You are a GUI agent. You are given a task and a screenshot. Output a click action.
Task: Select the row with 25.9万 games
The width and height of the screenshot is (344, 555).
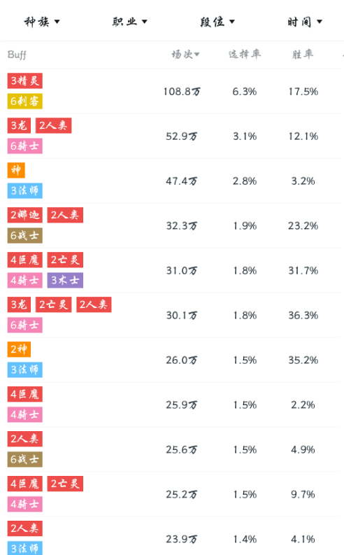[x=173, y=405]
